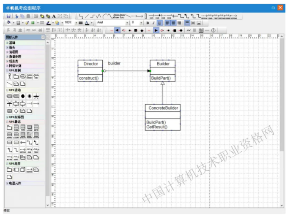Image resolution: width=290 pixels, height=219 pixels.
Task: Toggle Underline text formatting
Action: (159, 23)
